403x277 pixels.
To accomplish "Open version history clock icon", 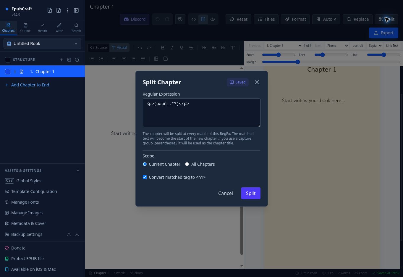I will pos(180,19).
